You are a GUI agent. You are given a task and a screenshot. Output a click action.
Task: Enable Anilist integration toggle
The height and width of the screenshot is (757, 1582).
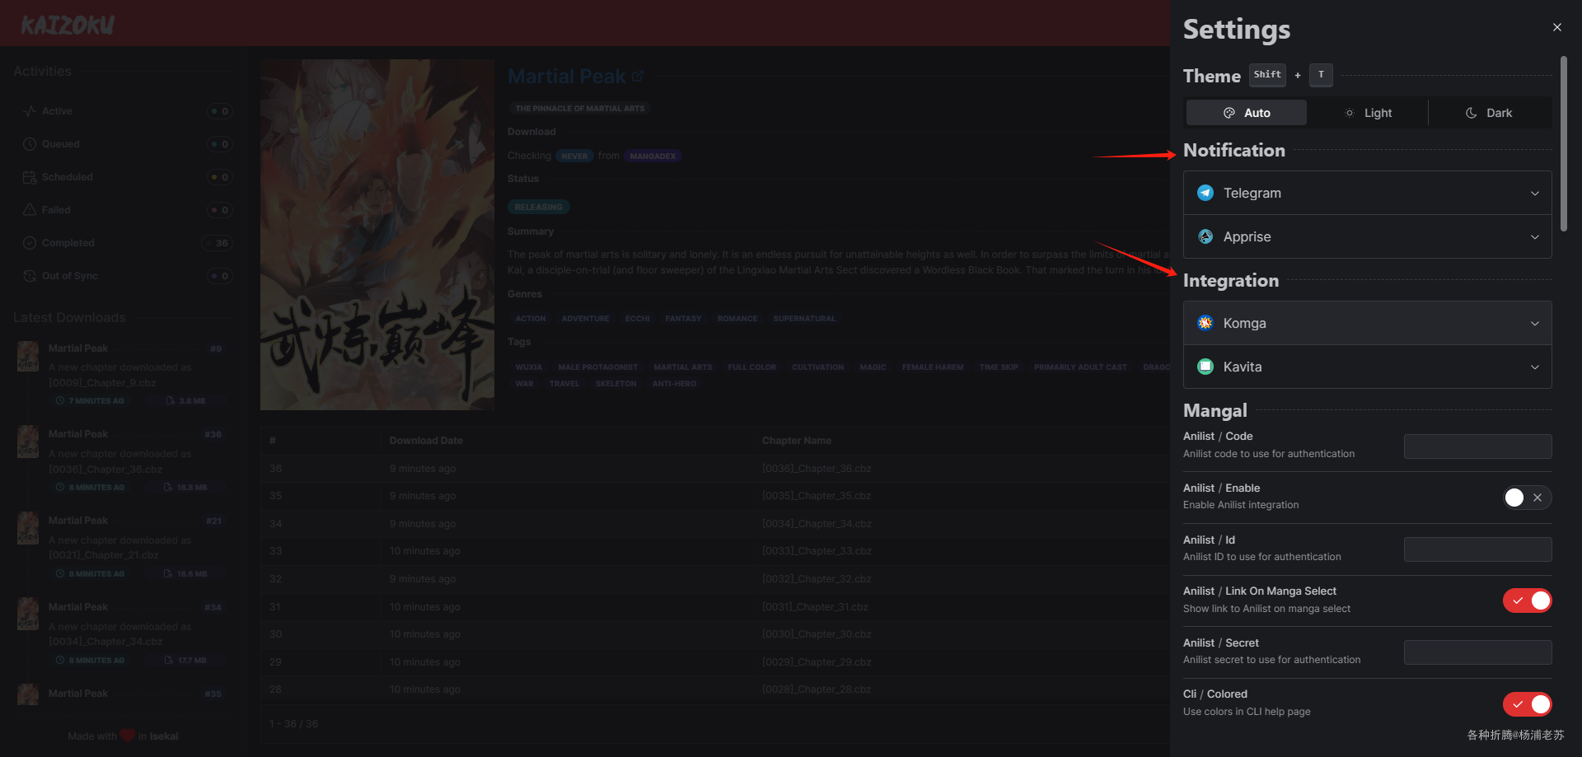click(1527, 498)
